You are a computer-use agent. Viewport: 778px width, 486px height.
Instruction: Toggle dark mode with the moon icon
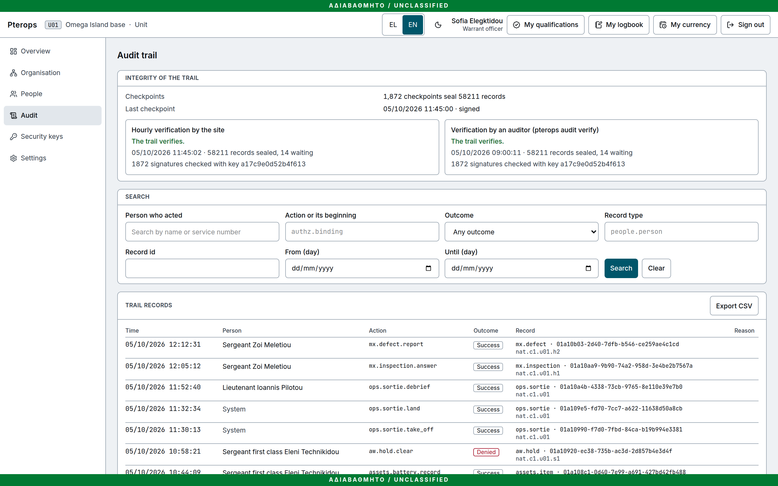click(x=438, y=25)
